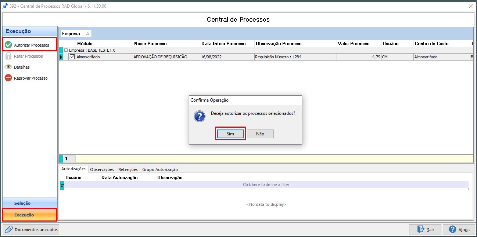This screenshot has height=237, width=477.
Task: Sort by the lower grid's Observação column header
Action: pyautogui.click(x=312, y=177)
